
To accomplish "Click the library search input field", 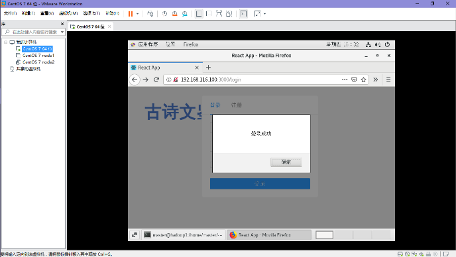I will click(x=33, y=32).
